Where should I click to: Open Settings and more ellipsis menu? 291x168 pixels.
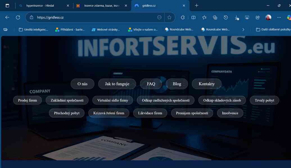pos(279,17)
